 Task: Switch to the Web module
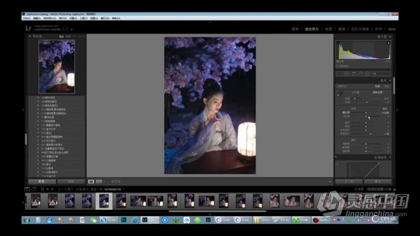tap(392, 29)
